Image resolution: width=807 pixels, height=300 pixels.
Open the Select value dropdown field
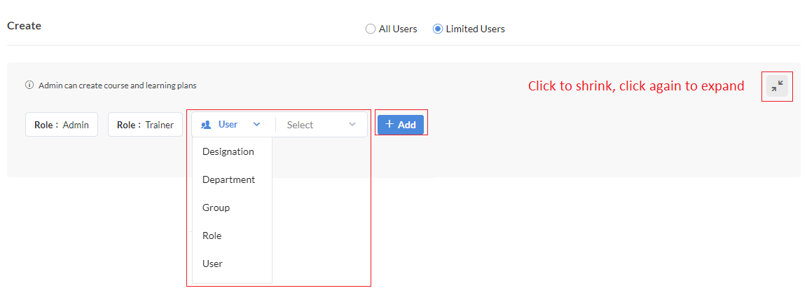pos(322,125)
